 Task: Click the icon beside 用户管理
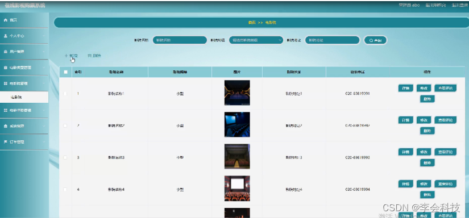pos(5,52)
